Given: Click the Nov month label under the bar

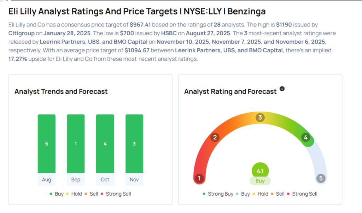Looking at the screenshot, I should 134,179.
